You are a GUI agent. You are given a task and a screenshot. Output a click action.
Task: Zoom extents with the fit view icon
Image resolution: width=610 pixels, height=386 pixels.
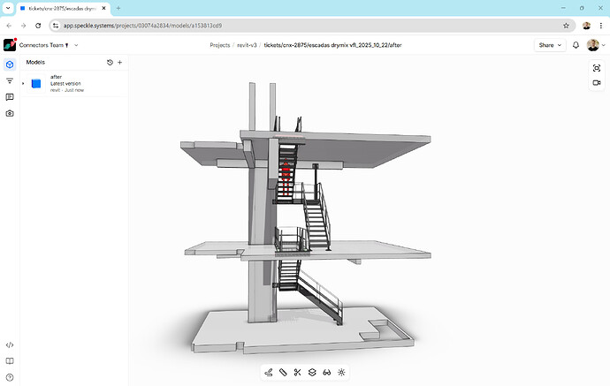point(597,68)
